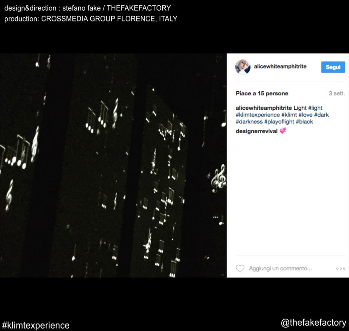This screenshot has width=349, height=331.
Task: Open the #klimt hashtag
Action: point(289,115)
